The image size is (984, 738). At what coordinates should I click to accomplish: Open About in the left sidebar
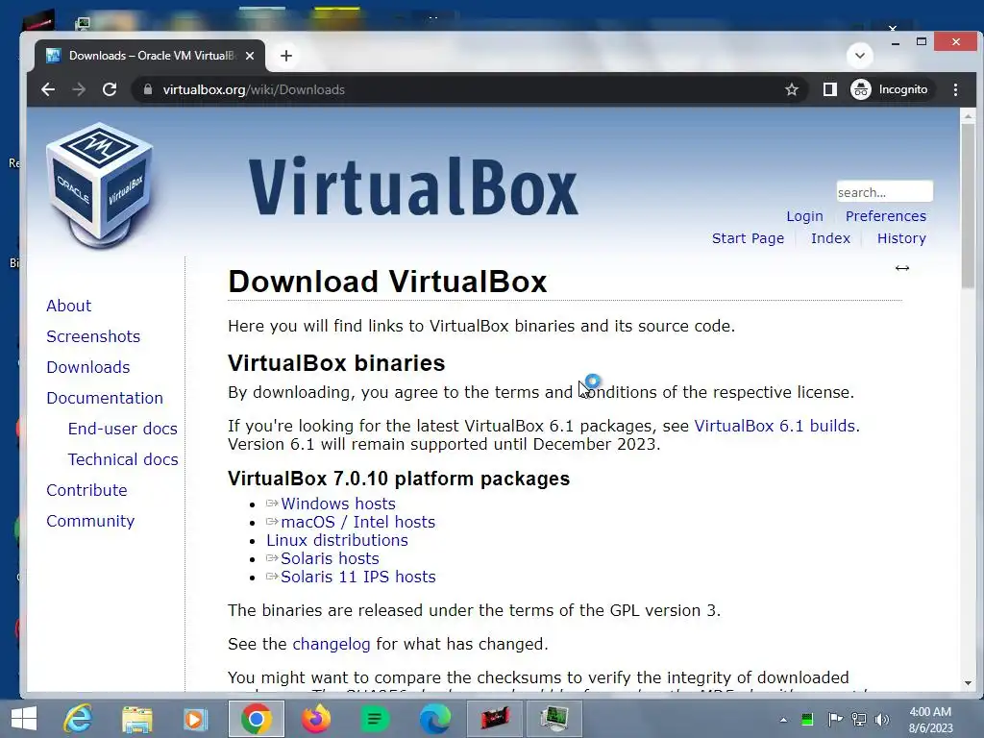coord(68,306)
